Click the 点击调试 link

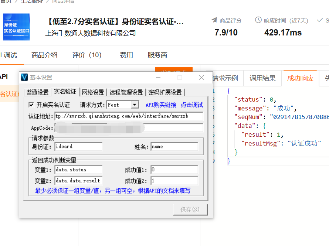click(192, 105)
